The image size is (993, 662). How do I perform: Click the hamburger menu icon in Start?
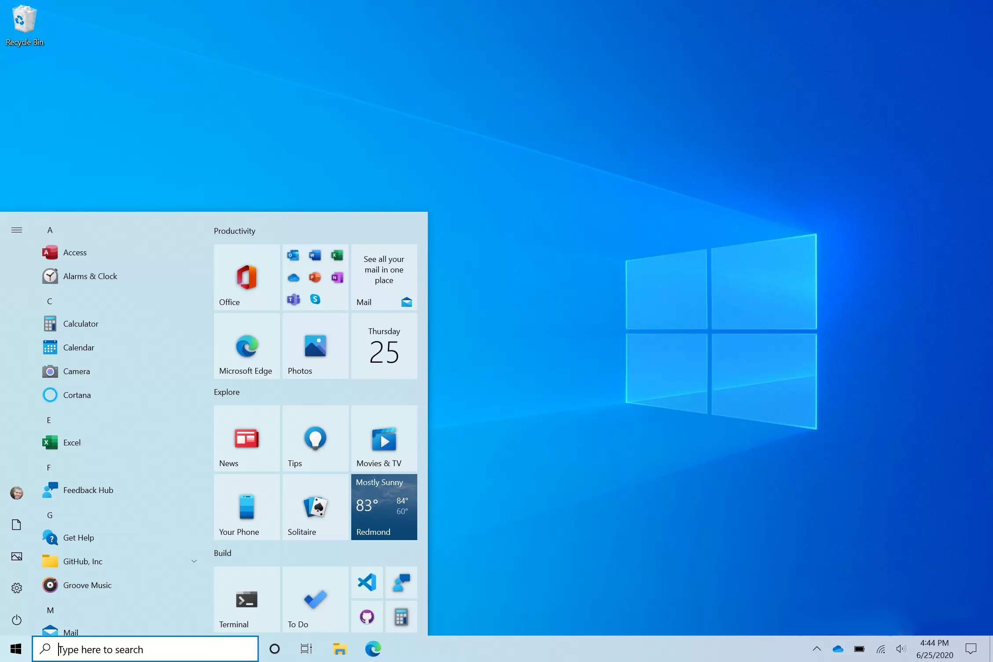pos(16,230)
